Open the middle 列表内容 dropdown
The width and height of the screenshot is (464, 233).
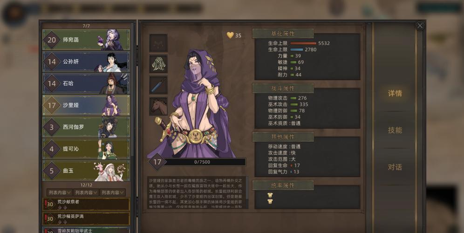[86, 192]
